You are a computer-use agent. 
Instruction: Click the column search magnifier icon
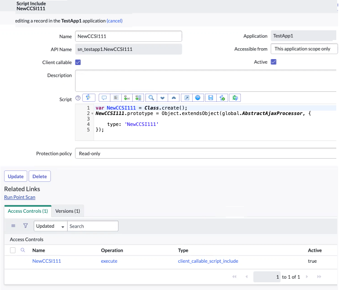pos(23,250)
